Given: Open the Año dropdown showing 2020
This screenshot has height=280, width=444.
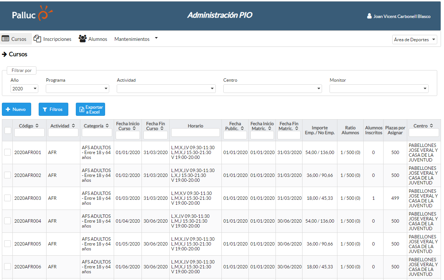Looking at the screenshot, I should click(x=24, y=89).
